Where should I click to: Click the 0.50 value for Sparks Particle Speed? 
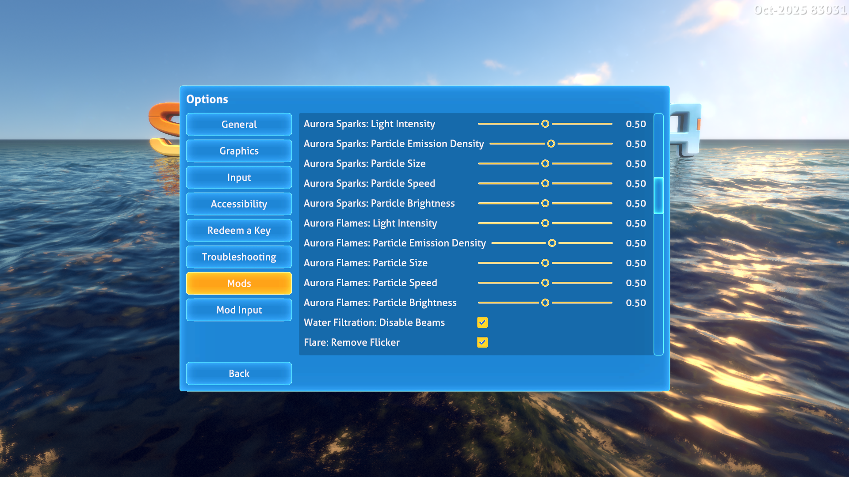pos(636,184)
